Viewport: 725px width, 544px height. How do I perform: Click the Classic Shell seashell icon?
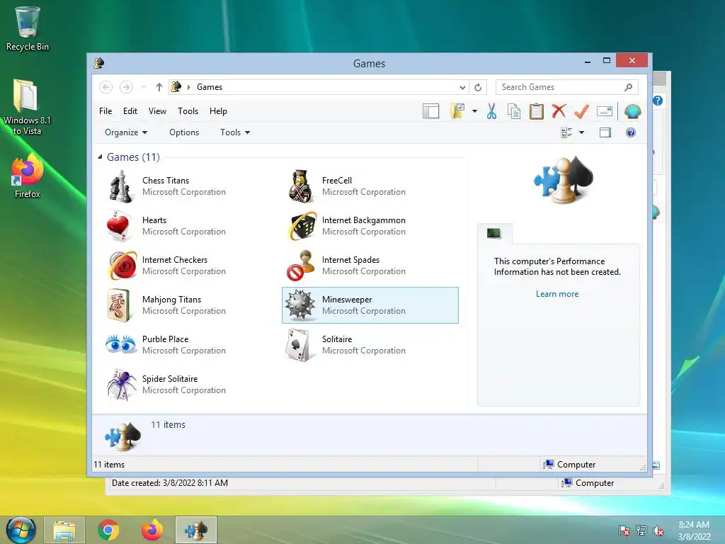[x=632, y=111]
